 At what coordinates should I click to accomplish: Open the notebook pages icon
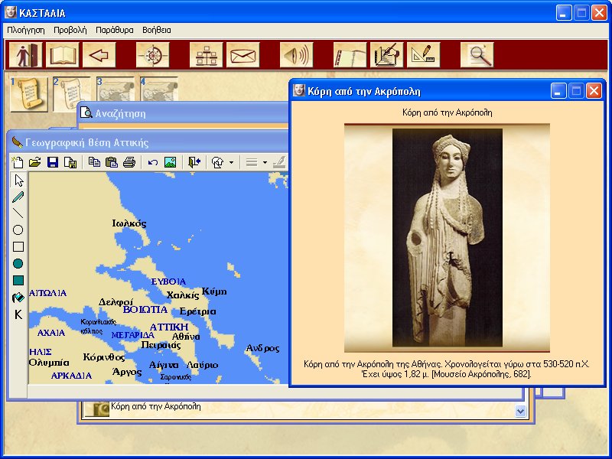pos(350,55)
